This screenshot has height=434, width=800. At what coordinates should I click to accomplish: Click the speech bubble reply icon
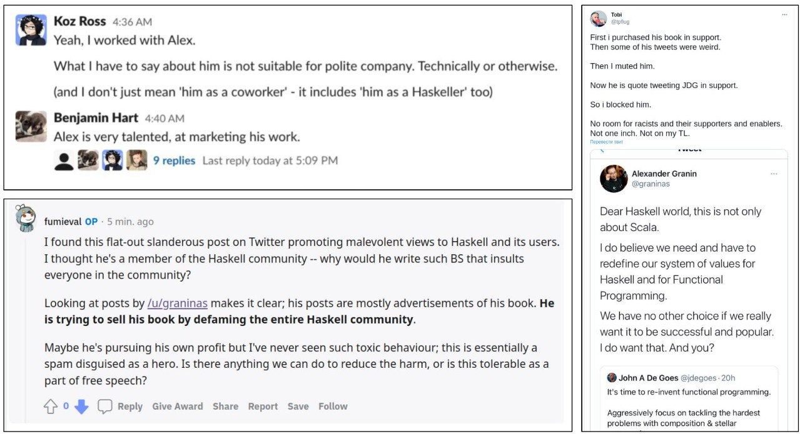(x=105, y=407)
